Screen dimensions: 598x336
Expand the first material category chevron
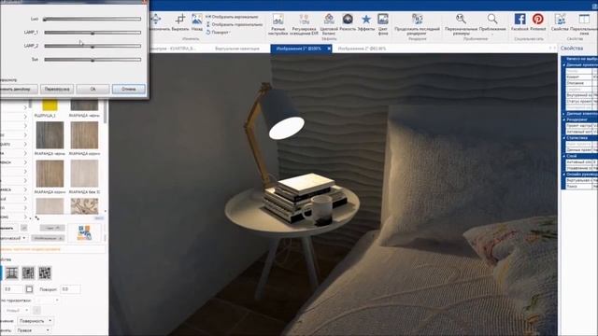(25, 108)
